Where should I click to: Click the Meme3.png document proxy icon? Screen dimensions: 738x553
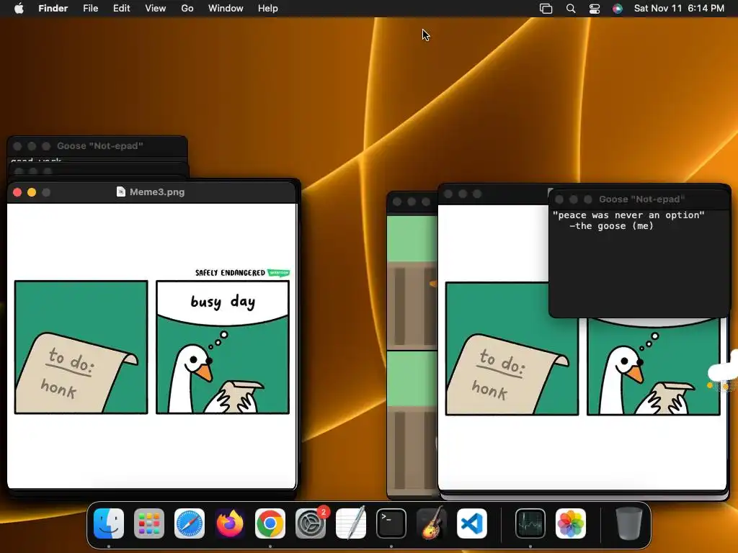coord(121,192)
